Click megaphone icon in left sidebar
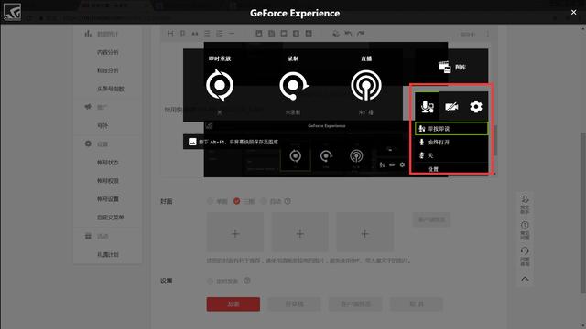The image size is (586, 329). coord(88,107)
